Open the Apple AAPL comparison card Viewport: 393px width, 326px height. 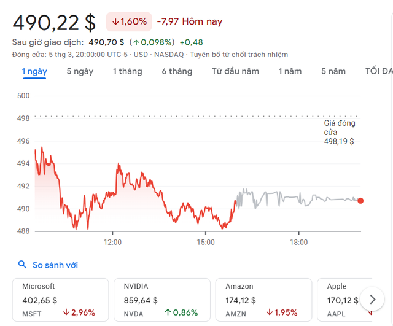pyautogui.click(x=344, y=300)
